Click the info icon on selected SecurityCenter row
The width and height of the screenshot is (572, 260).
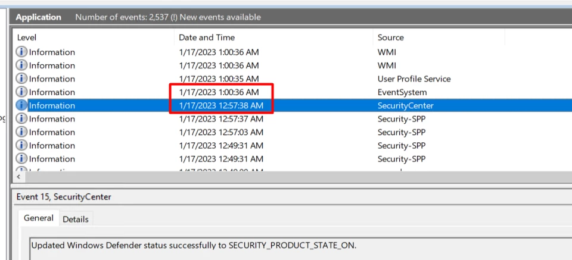coord(21,105)
